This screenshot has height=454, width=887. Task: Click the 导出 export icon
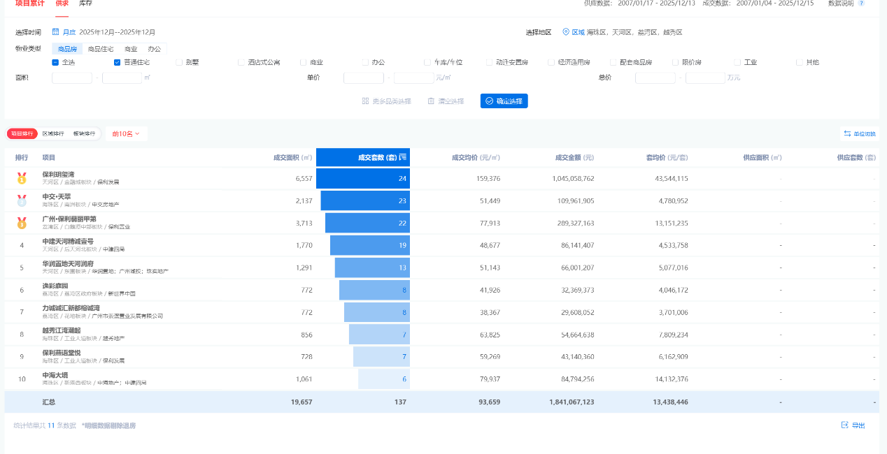point(845,425)
